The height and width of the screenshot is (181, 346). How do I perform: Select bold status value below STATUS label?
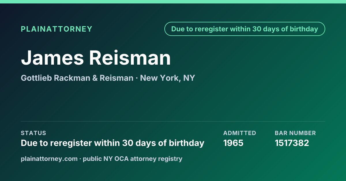coord(112,143)
